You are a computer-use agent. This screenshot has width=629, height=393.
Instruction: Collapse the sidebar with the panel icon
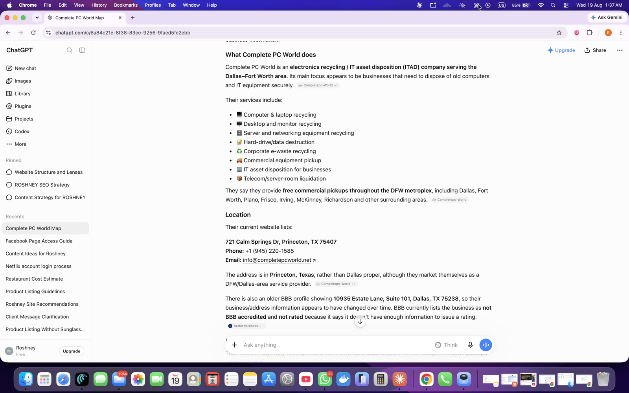click(82, 50)
